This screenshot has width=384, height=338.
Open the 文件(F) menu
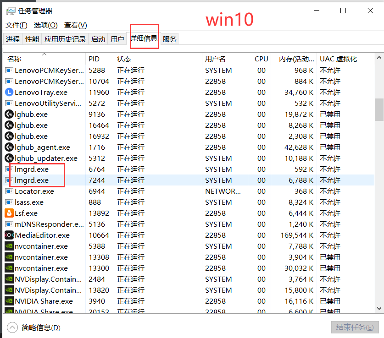point(17,25)
